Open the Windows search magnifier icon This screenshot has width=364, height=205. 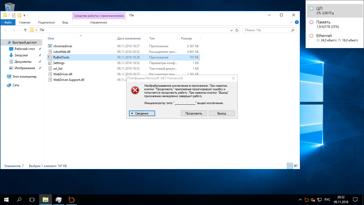pos(19,199)
